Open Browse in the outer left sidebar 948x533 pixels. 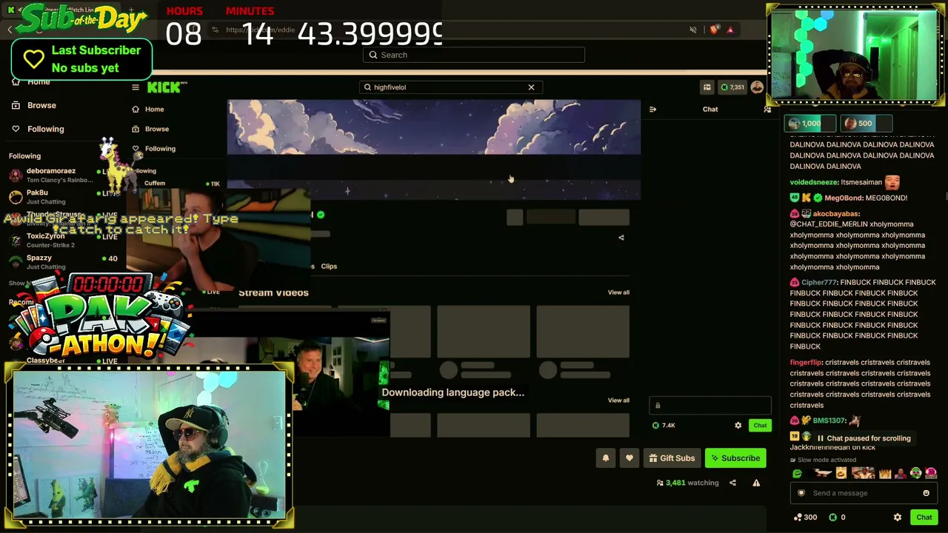click(41, 105)
